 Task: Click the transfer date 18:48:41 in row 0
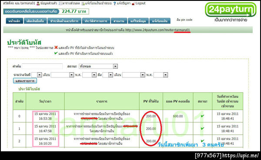point(228,116)
